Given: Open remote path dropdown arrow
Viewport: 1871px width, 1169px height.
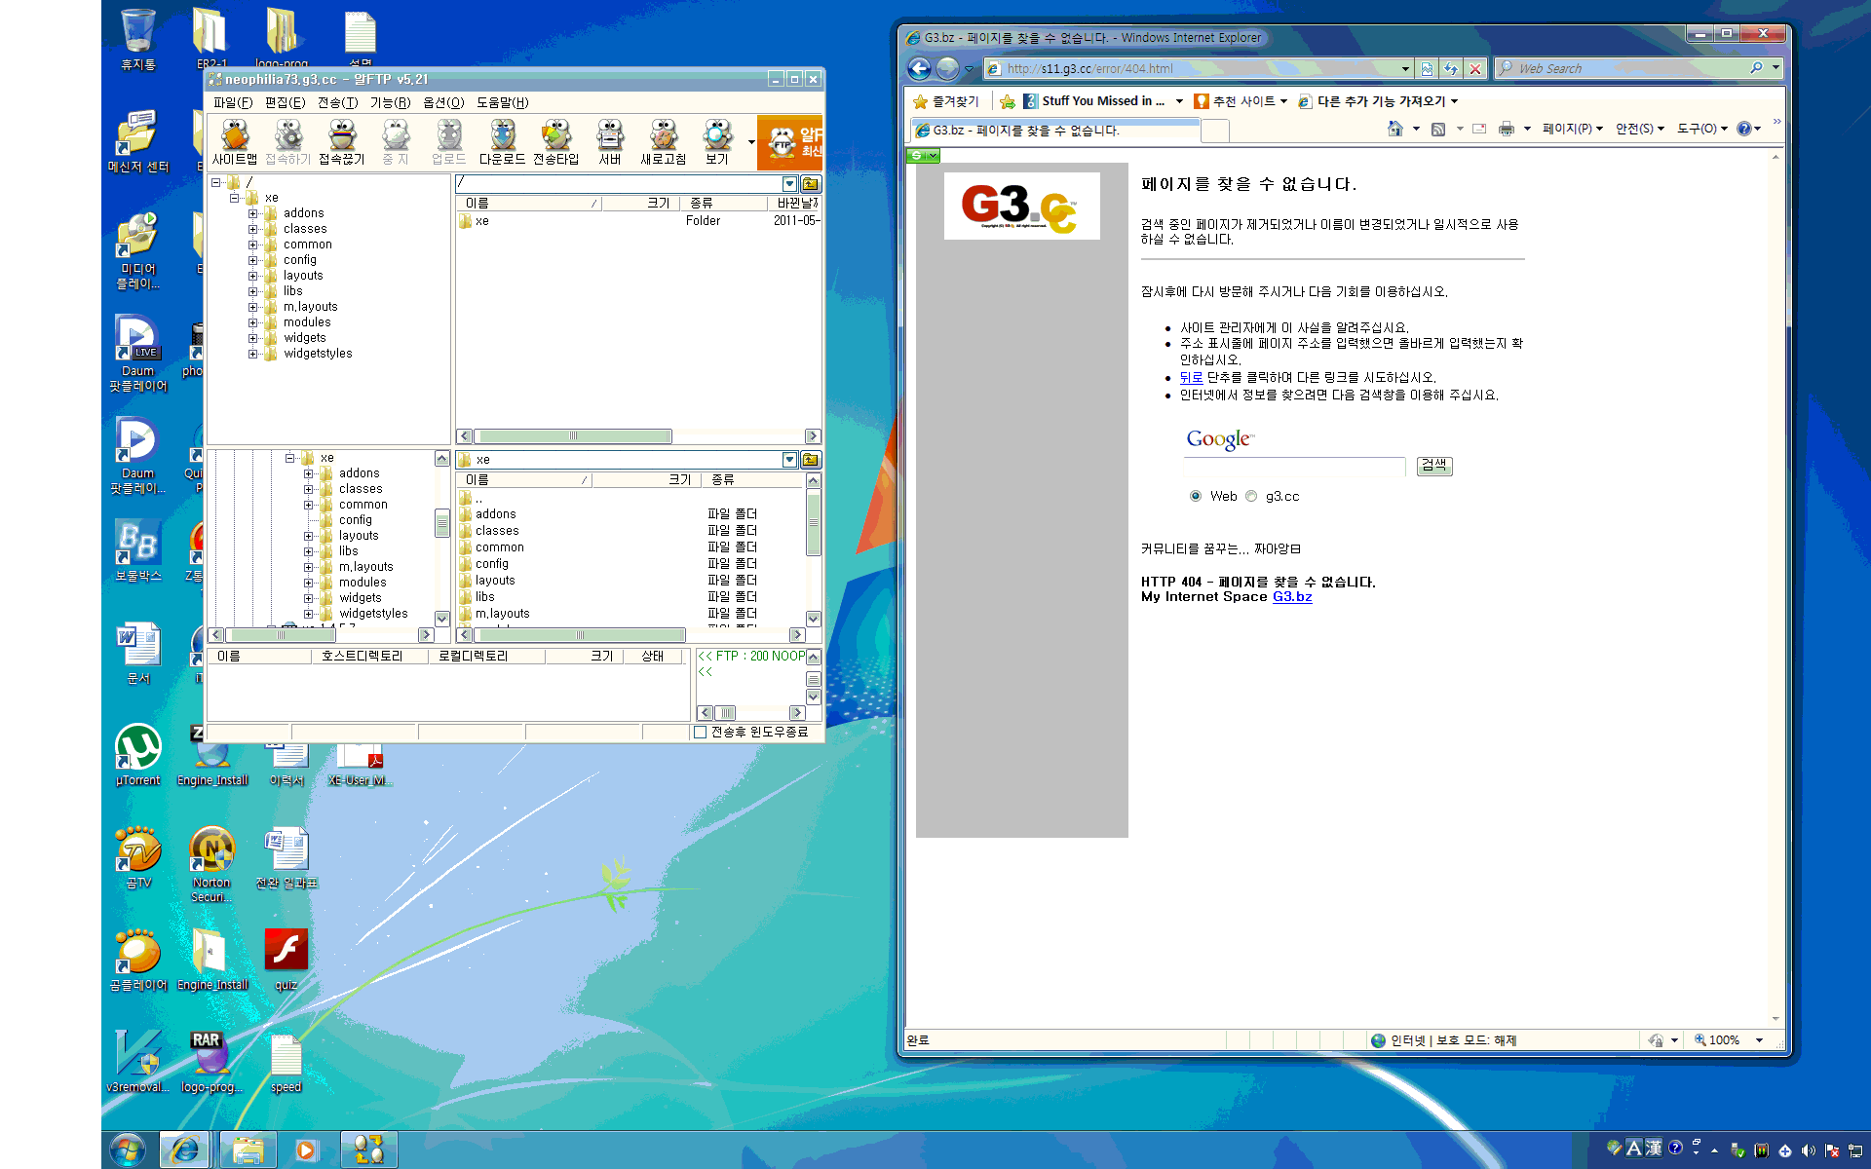Looking at the screenshot, I should (x=789, y=183).
